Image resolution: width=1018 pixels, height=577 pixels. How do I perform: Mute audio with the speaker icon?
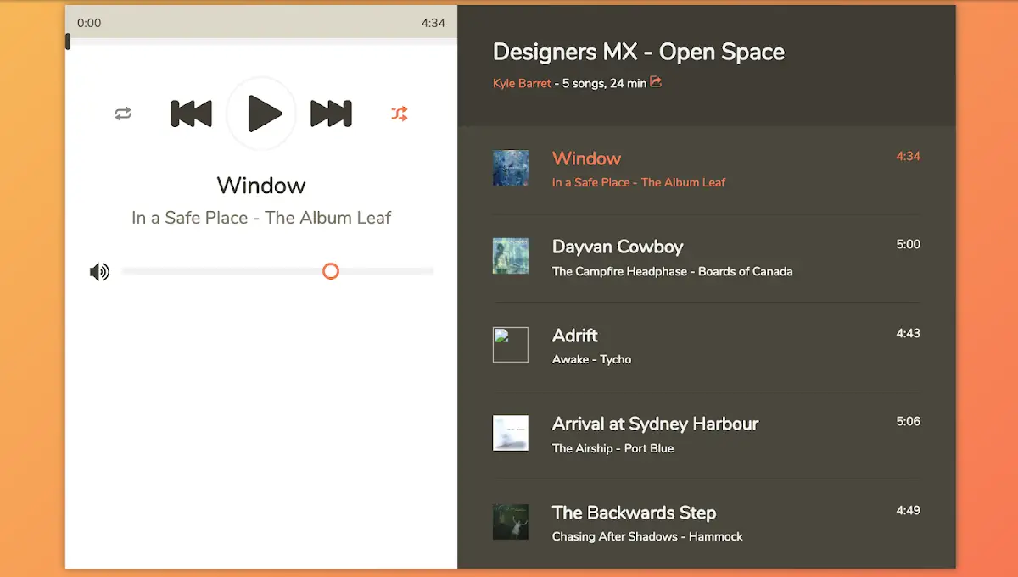click(x=99, y=272)
